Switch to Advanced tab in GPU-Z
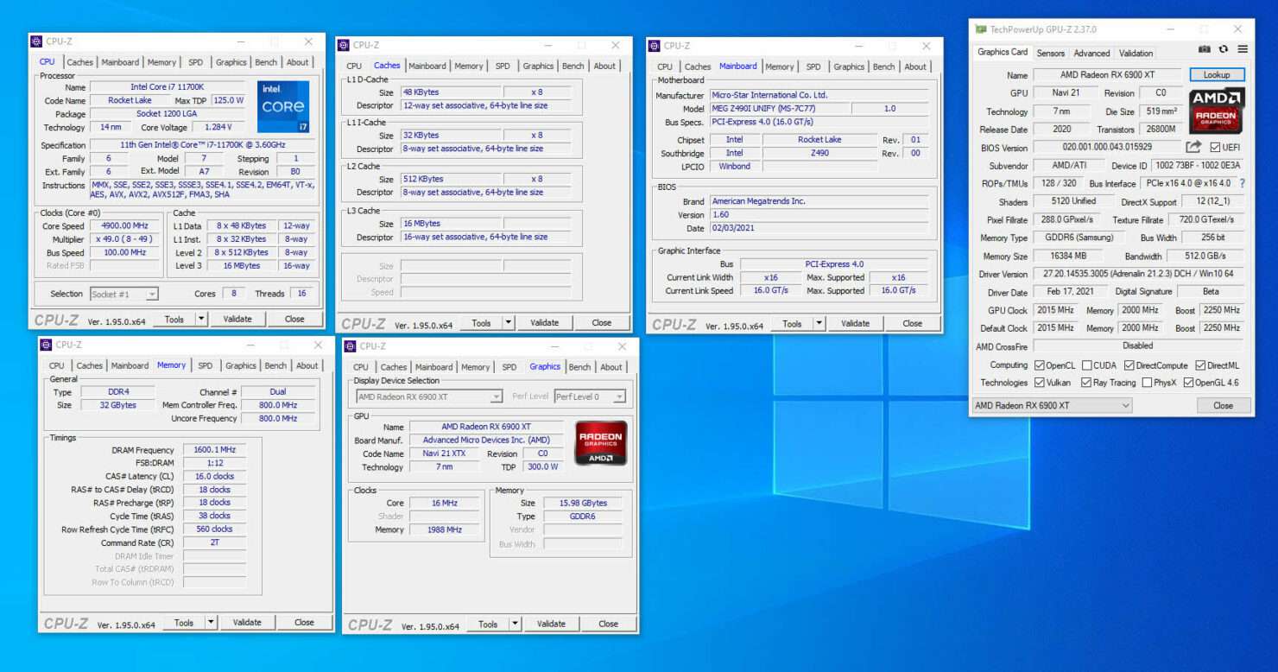Viewport: 1278px width, 672px height. 1091,53
